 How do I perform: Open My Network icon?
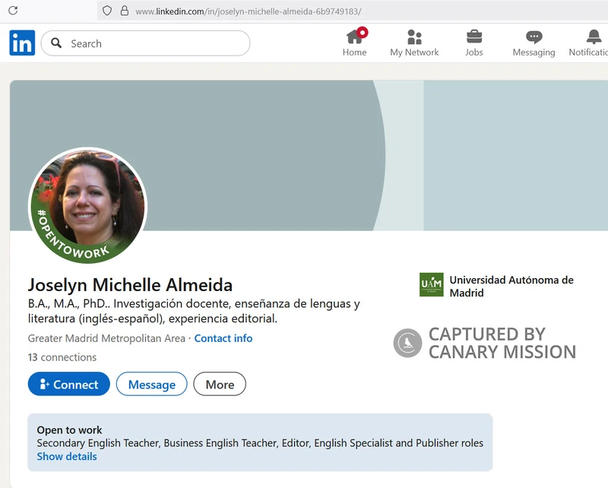pos(414,36)
